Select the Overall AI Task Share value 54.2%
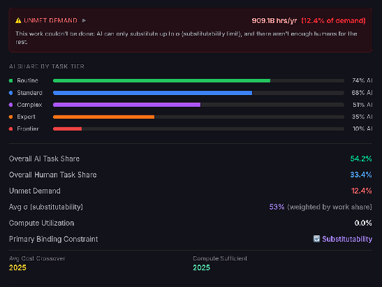This screenshot has height=287, width=382. click(x=361, y=159)
